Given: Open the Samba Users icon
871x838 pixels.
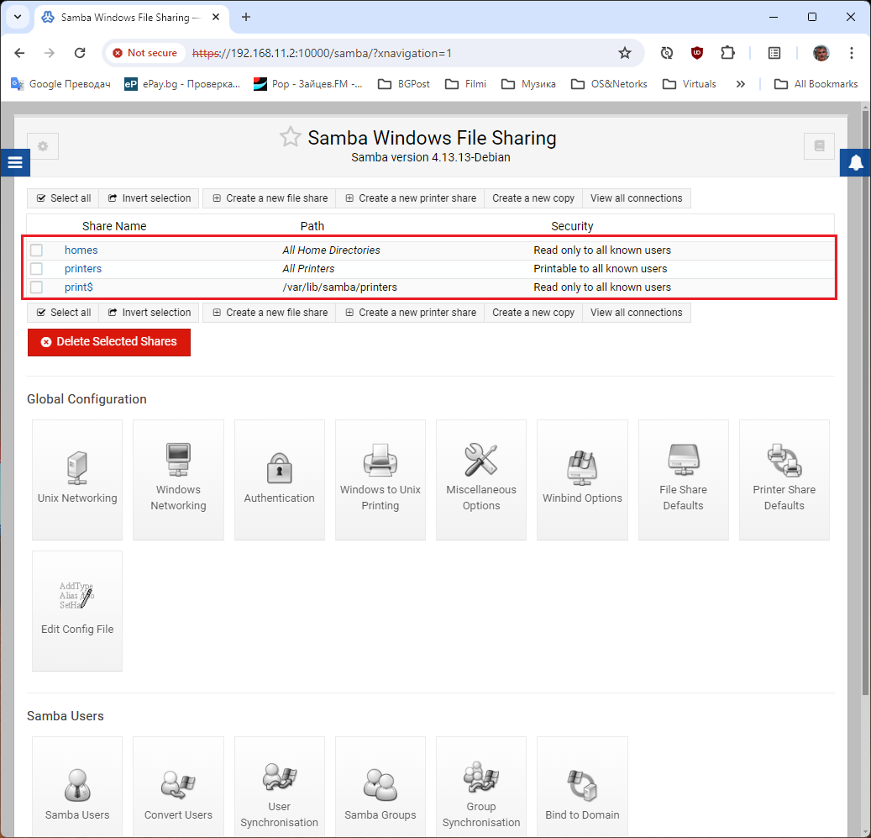Looking at the screenshot, I should coord(77,787).
